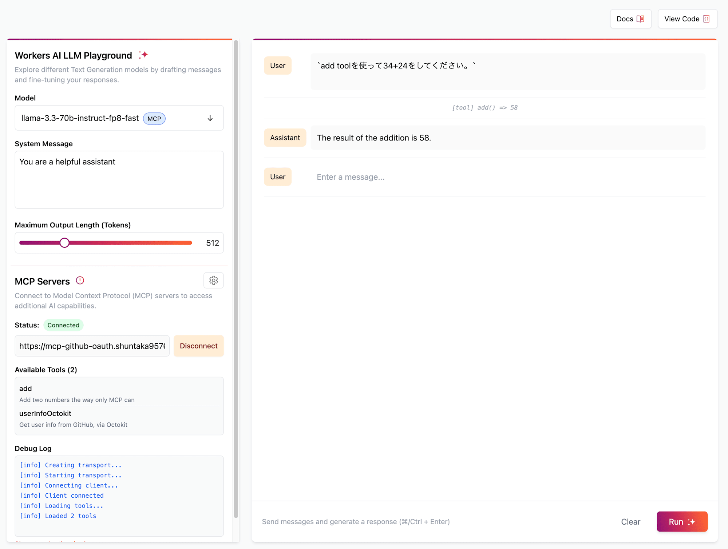
Task: Disconnect from the MCP server
Action: [199, 346]
